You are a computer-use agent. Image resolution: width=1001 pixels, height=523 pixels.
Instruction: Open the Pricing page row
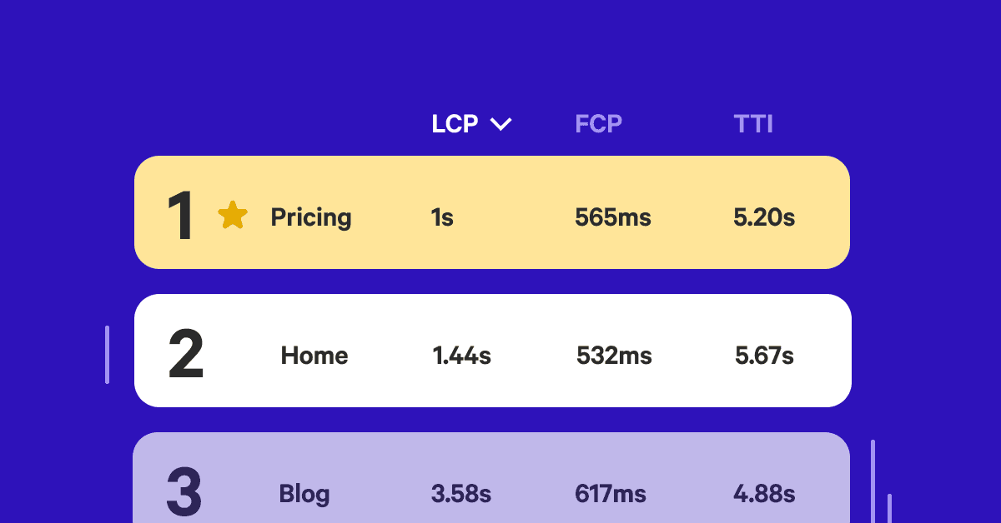[x=311, y=217]
